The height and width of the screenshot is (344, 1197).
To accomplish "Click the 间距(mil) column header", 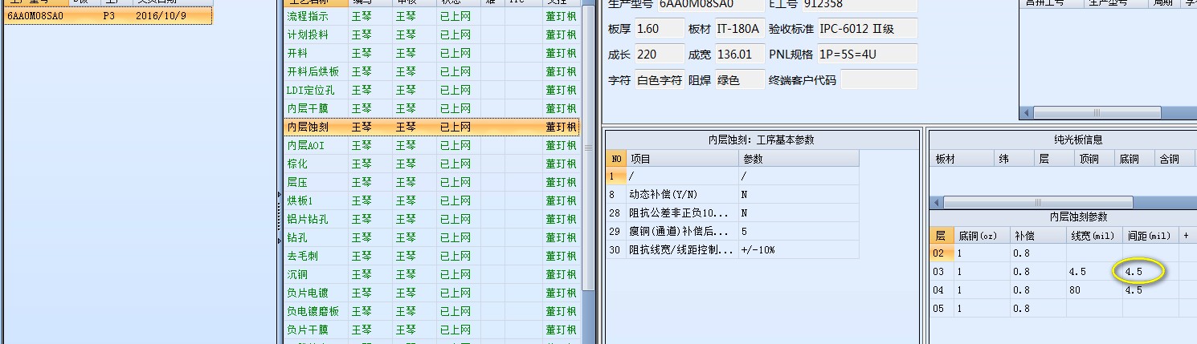I will (x=1150, y=236).
